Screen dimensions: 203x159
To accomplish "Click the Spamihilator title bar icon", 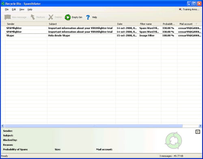I will point(3,4).
